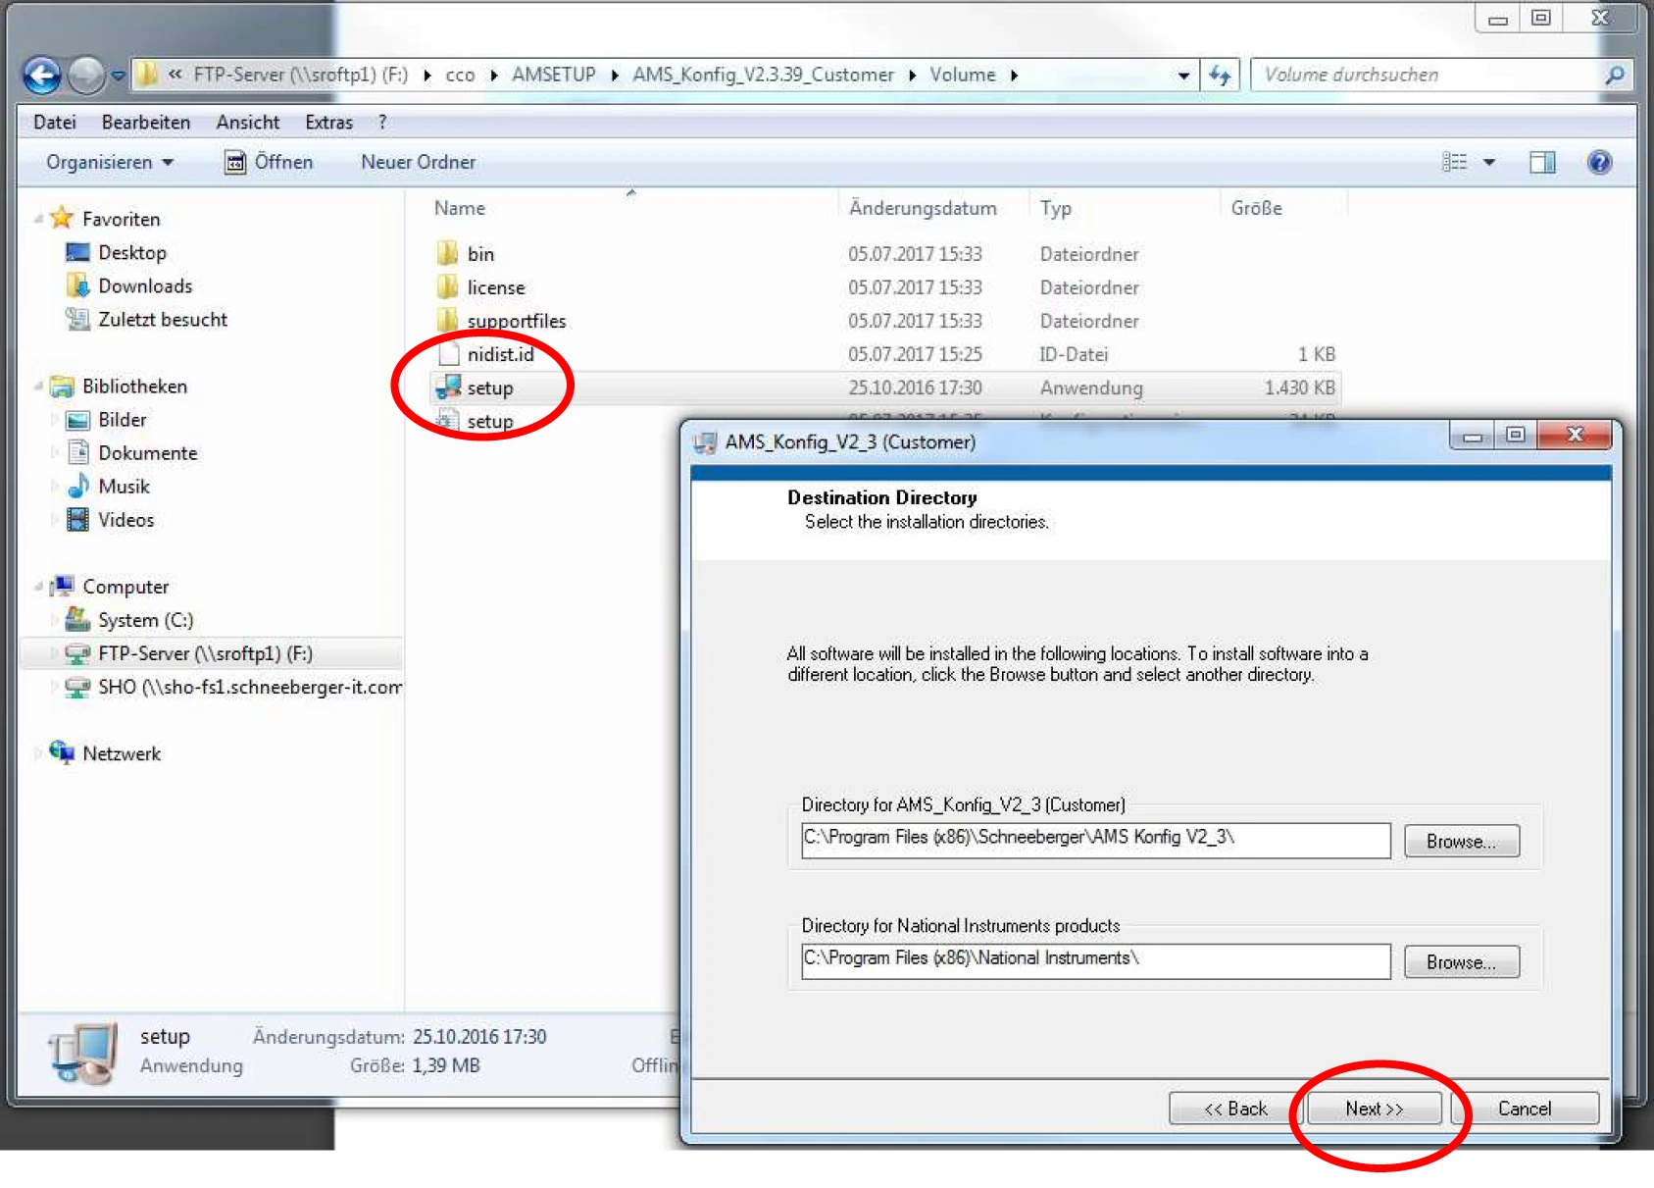
Task: Open the bin folder
Action: click(479, 255)
